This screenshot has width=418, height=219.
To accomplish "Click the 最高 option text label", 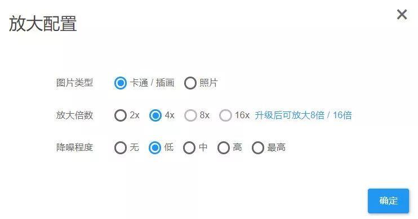I will pos(276,148).
